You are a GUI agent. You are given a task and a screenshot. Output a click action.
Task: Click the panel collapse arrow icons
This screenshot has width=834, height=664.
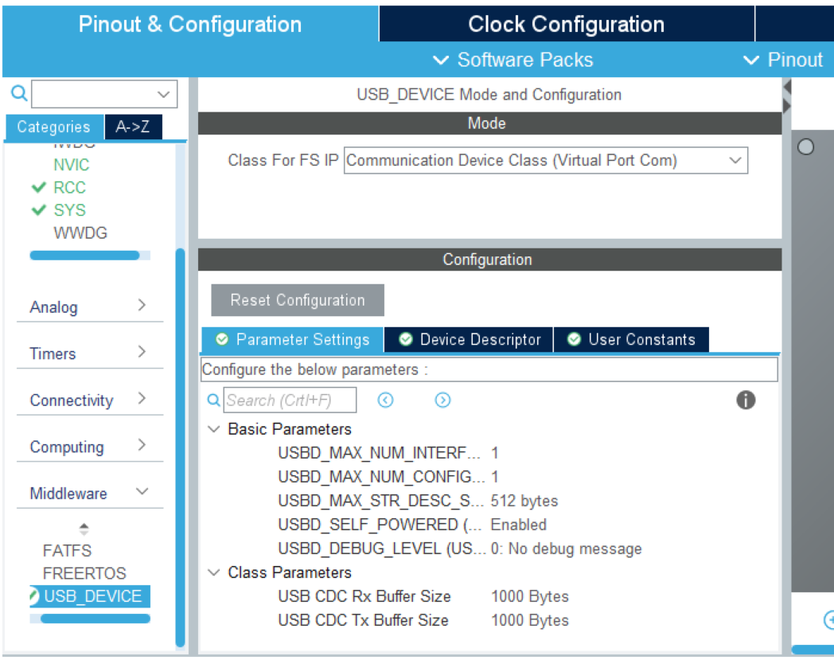[787, 96]
